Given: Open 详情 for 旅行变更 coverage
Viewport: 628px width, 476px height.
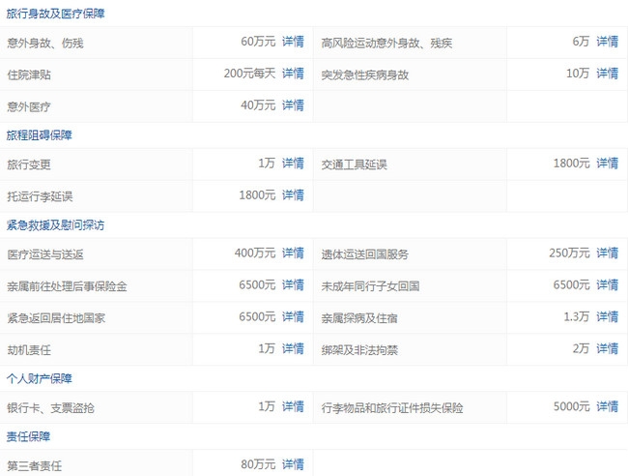Looking at the screenshot, I should click(293, 164).
